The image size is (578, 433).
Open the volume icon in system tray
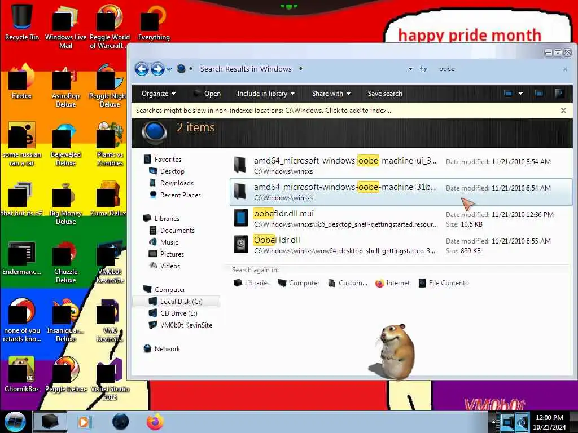point(522,422)
